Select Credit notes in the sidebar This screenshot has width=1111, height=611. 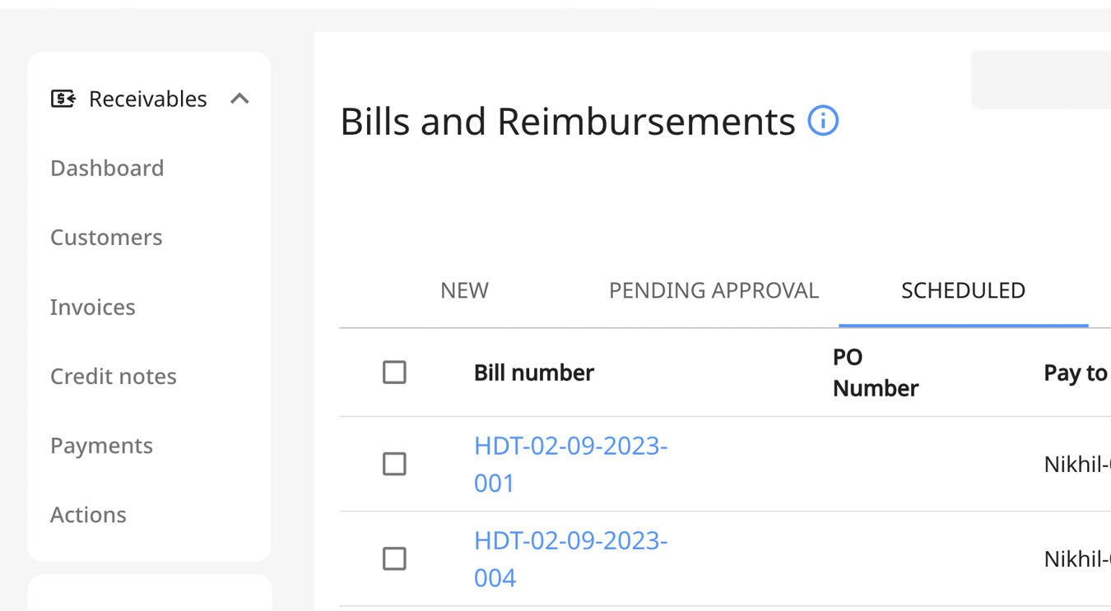click(114, 376)
